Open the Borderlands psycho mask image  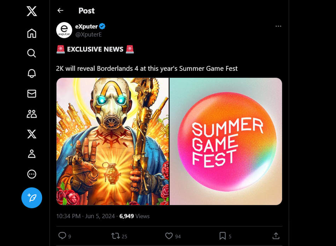[112, 141]
